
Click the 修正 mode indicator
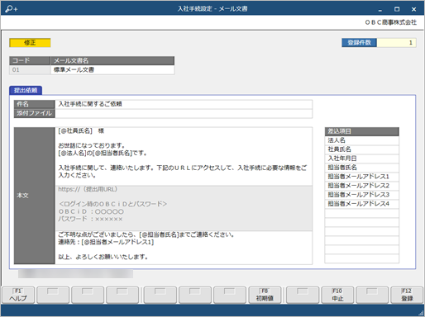30,43
